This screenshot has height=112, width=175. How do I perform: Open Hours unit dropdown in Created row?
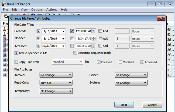pos(143,31)
